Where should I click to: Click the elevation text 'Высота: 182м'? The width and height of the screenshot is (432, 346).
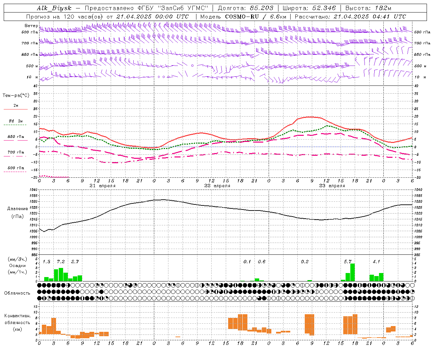click(368, 8)
